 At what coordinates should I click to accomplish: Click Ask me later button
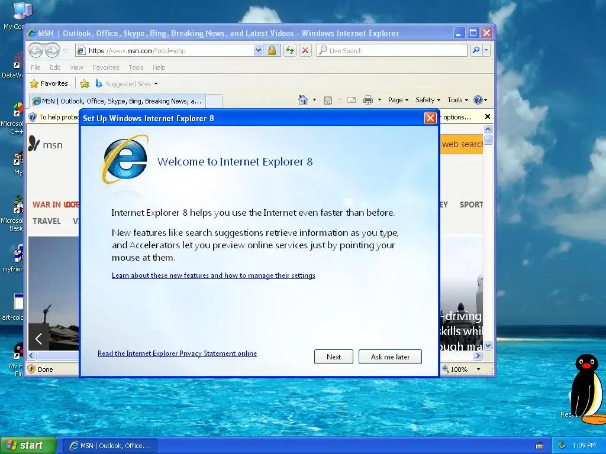pos(390,356)
